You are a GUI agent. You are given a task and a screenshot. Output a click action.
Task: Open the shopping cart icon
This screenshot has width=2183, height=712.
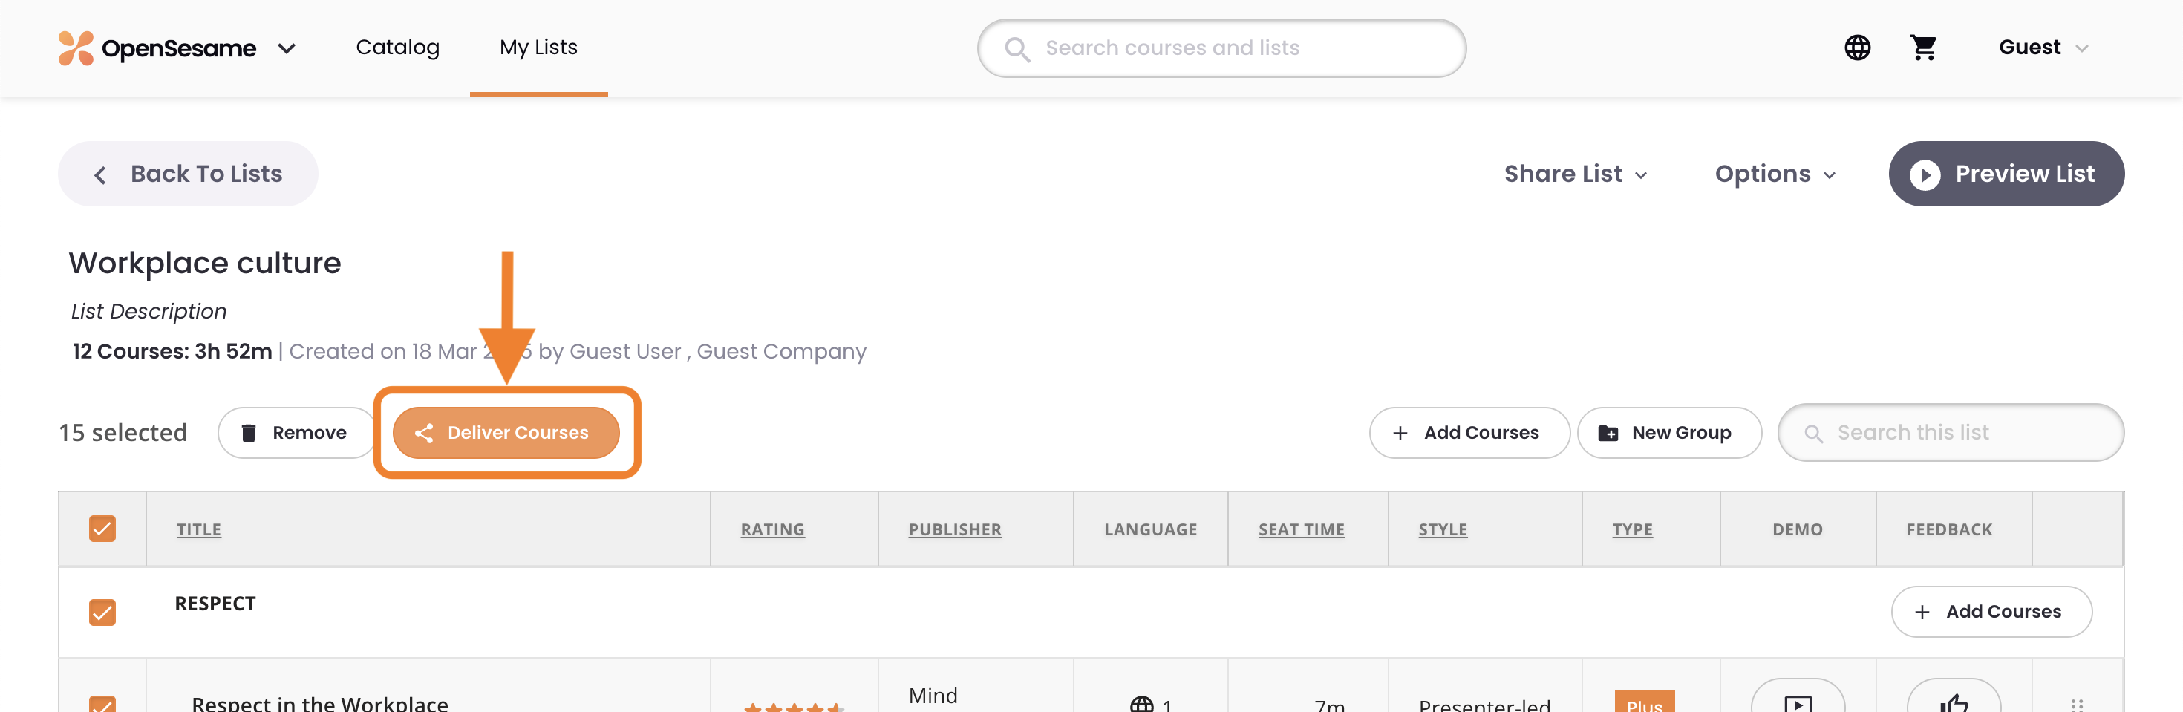point(1924,48)
